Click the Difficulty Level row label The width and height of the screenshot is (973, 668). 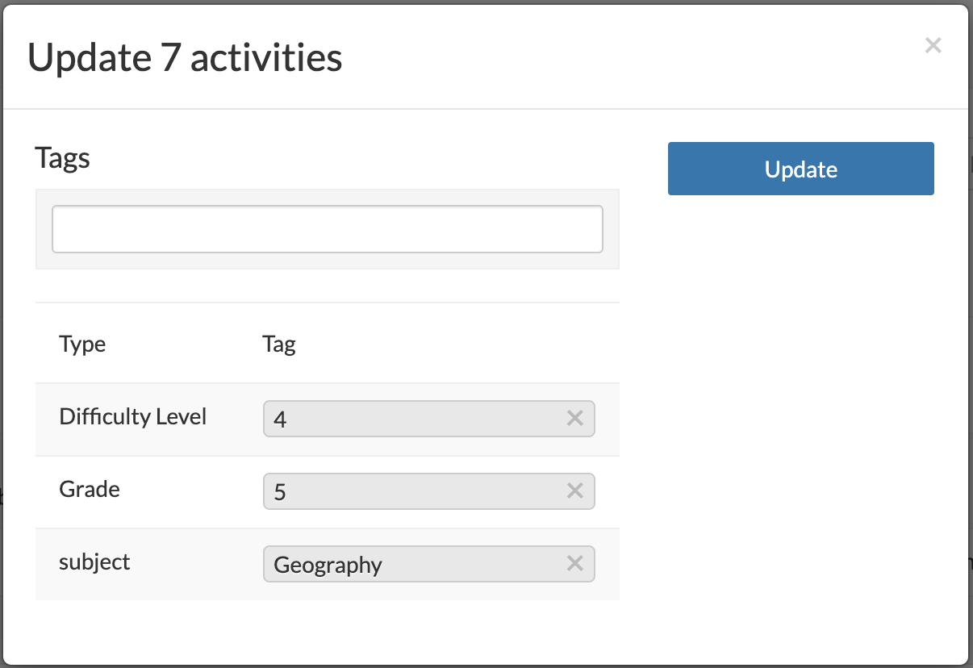point(132,417)
